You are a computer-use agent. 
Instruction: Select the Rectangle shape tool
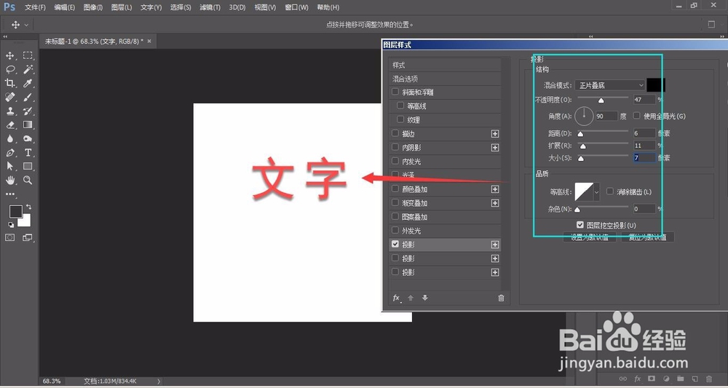pos(28,166)
